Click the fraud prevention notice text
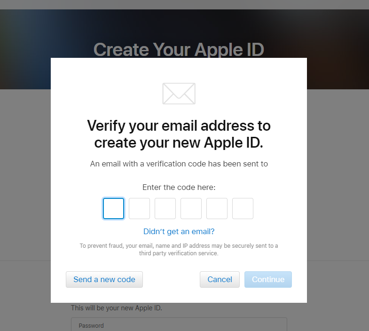This screenshot has width=369, height=331. (179, 249)
